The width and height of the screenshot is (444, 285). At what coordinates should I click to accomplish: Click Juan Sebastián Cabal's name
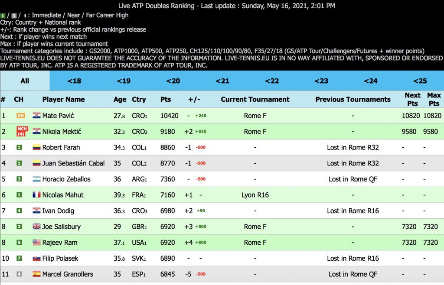(73, 163)
